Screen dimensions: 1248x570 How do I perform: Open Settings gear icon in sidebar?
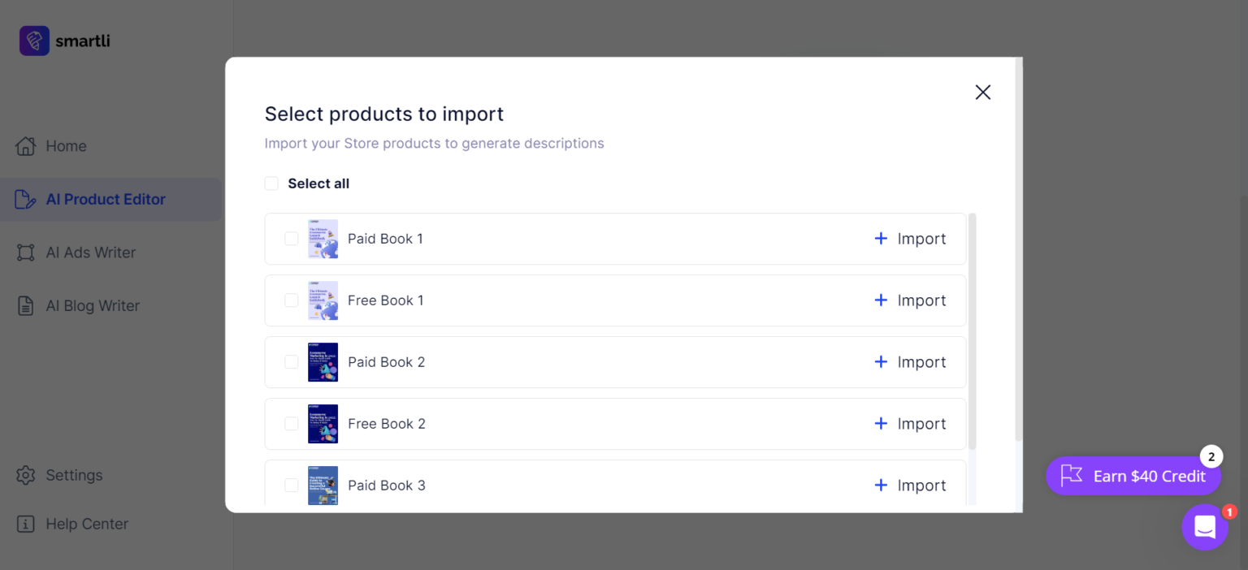(26, 475)
